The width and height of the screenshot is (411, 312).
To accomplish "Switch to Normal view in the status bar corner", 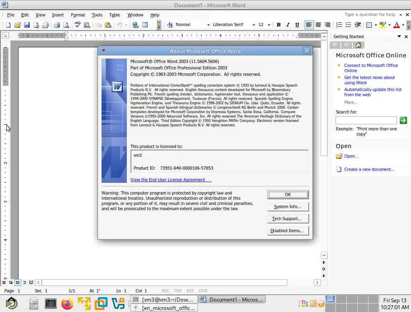I will point(4,282).
